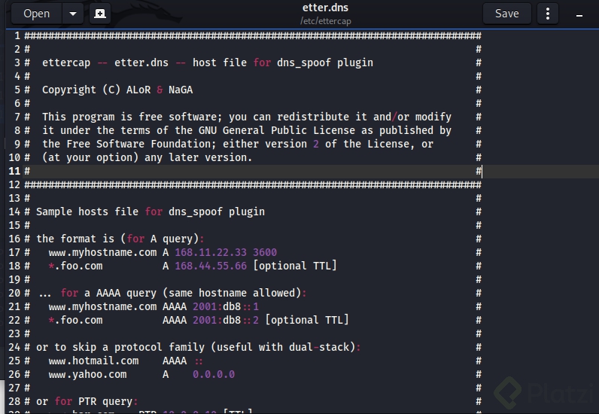599x414 pixels.
Task: Click the 0.0.0.0 address on line 26
Action: point(214,374)
